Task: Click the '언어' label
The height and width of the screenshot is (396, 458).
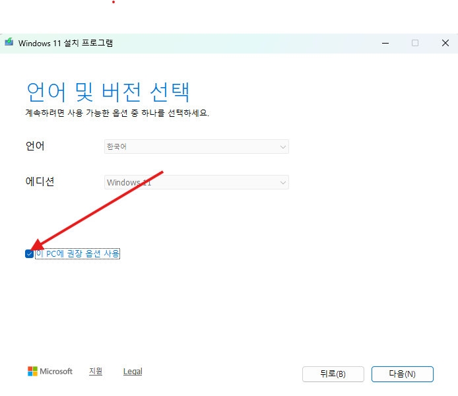Action: click(35, 146)
